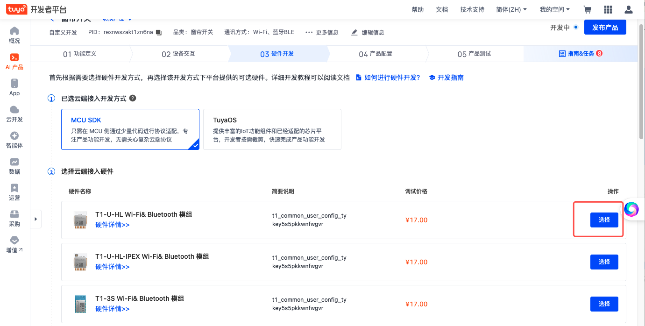The image size is (645, 326).
Task: Click the 更多信息 ellipsis icon
Action: [x=309, y=32]
